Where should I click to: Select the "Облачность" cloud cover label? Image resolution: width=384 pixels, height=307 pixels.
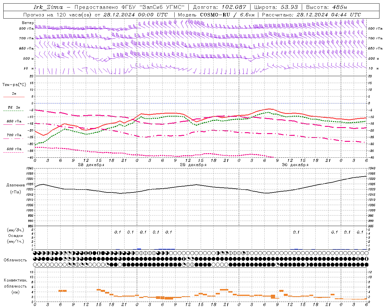point(15,260)
